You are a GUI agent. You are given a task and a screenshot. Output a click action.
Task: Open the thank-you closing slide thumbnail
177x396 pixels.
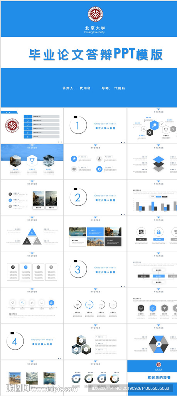pyautogui.click(x=152, y=378)
